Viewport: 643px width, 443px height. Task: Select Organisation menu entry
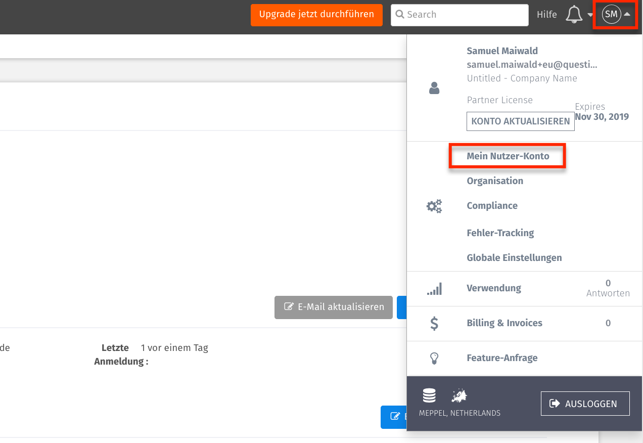pos(495,181)
